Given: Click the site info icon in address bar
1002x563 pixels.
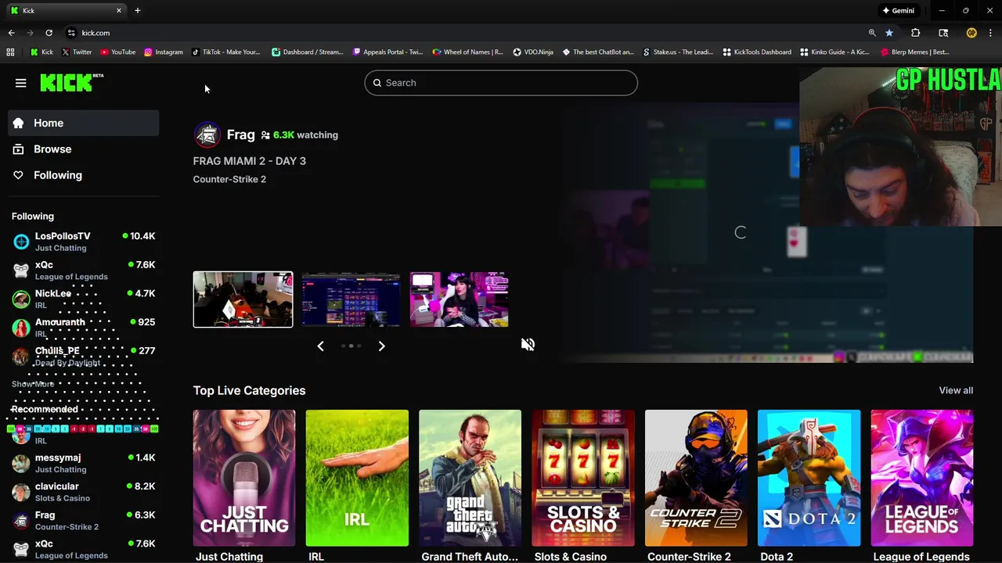Looking at the screenshot, I should coord(71,33).
